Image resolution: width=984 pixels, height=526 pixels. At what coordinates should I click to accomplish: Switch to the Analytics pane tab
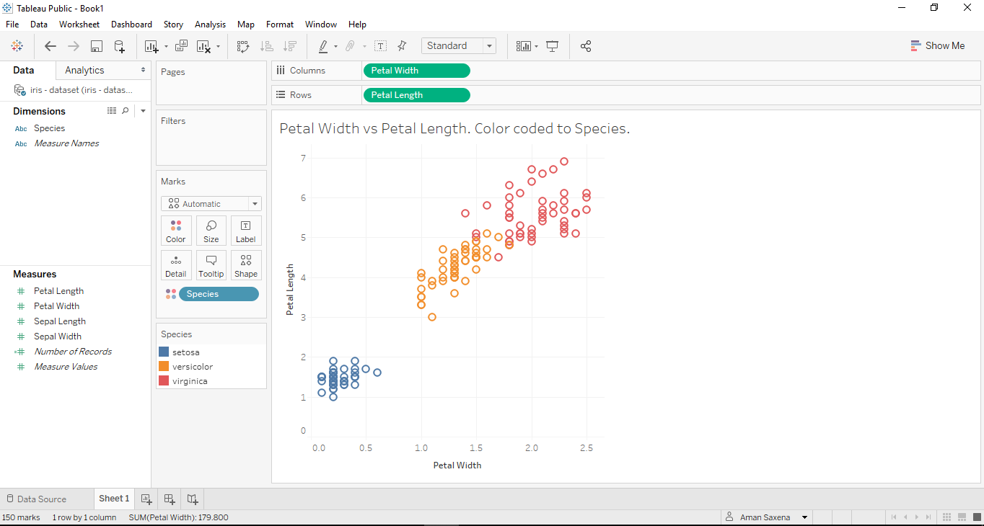click(x=83, y=70)
